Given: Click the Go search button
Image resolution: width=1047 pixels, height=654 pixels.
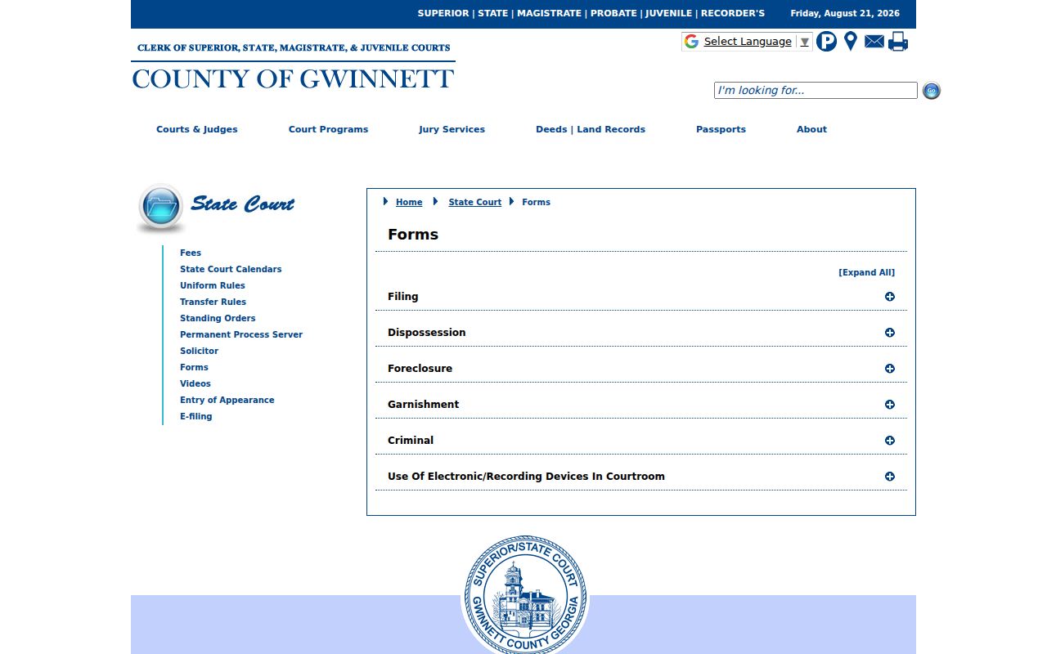Looking at the screenshot, I should [x=932, y=91].
